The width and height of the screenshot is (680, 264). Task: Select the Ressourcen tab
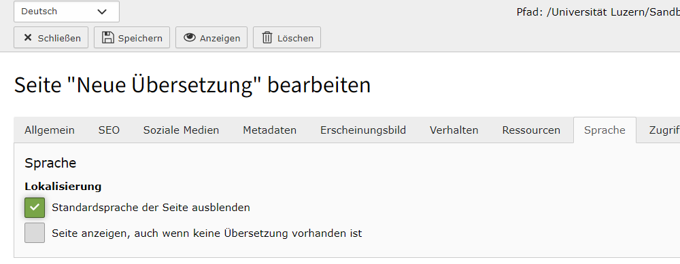(531, 130)
